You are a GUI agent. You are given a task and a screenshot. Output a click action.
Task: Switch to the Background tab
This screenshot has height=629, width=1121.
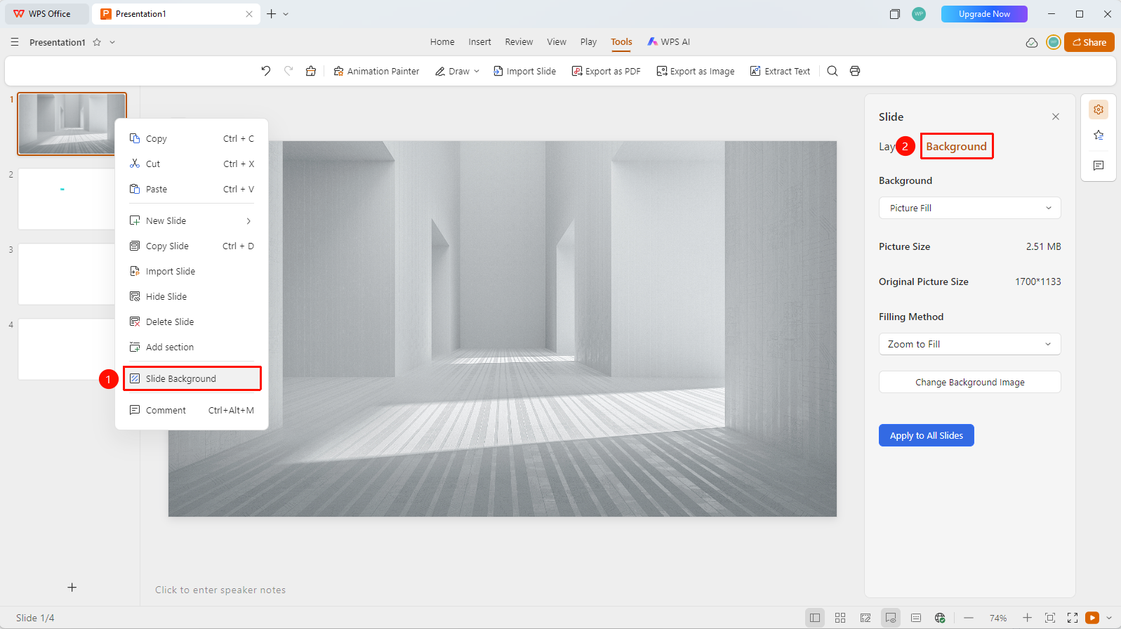(956, 146)
